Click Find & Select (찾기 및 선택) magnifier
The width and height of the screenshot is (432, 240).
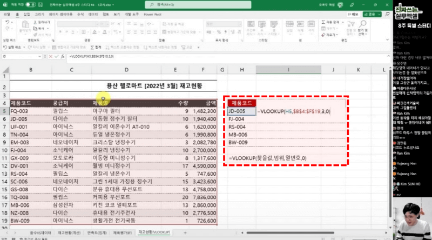tap(363, 28)
